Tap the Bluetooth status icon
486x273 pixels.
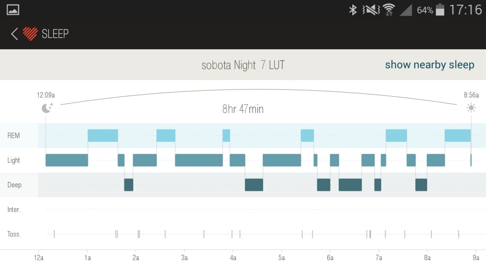click(353, 10)
